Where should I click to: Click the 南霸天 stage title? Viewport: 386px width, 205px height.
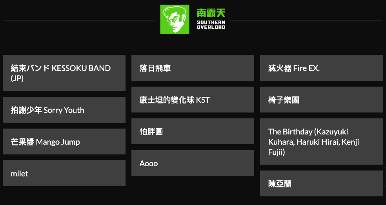point(211,13)
